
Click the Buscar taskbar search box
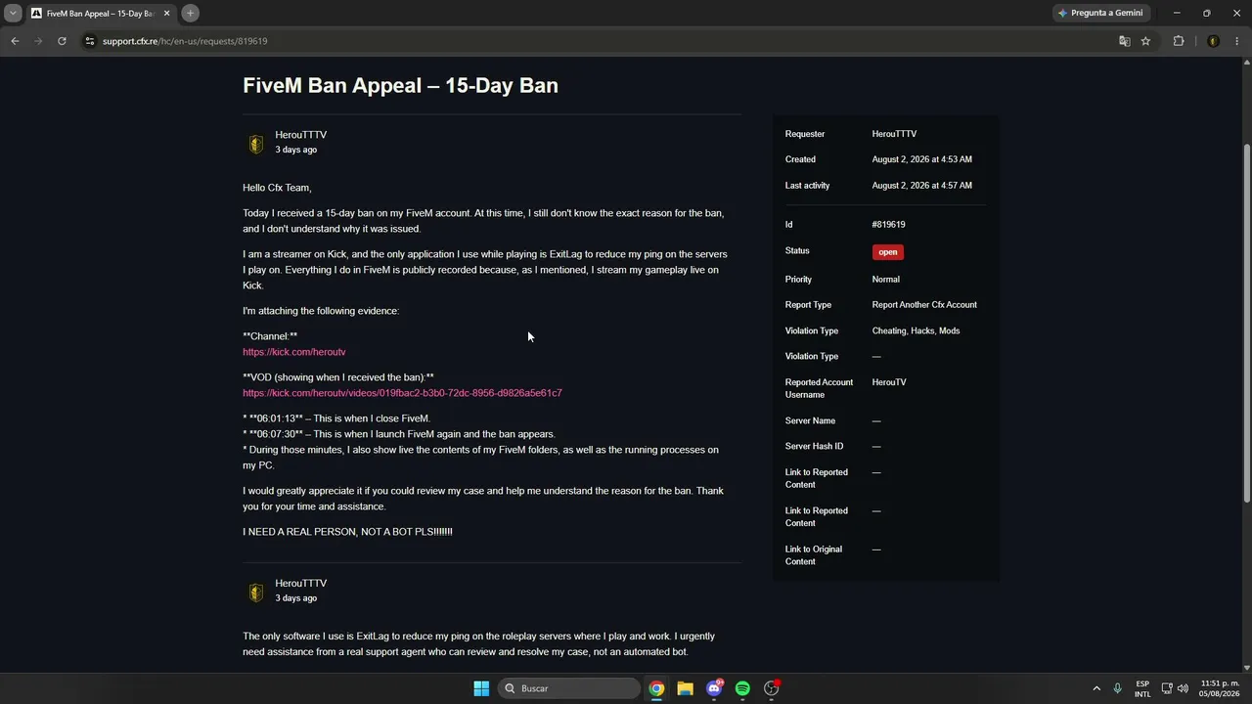pos(569,688)
